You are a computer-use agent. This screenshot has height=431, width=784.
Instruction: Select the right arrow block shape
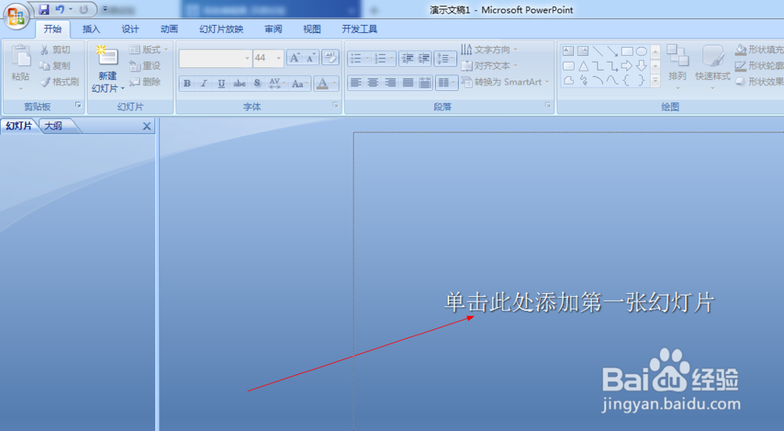pyautogui.click(x=626, y=66)
